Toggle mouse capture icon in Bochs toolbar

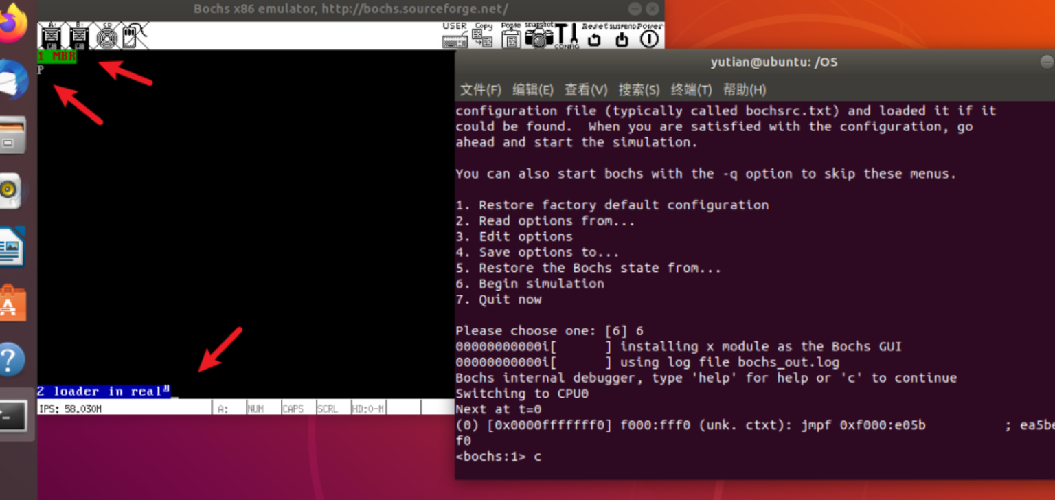[135, 36]
